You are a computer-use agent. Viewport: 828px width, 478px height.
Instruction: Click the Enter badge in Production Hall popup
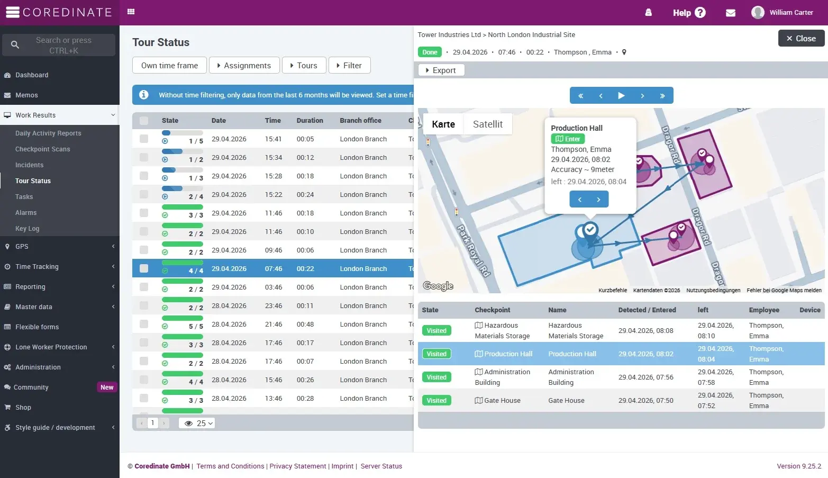point(568,139)
